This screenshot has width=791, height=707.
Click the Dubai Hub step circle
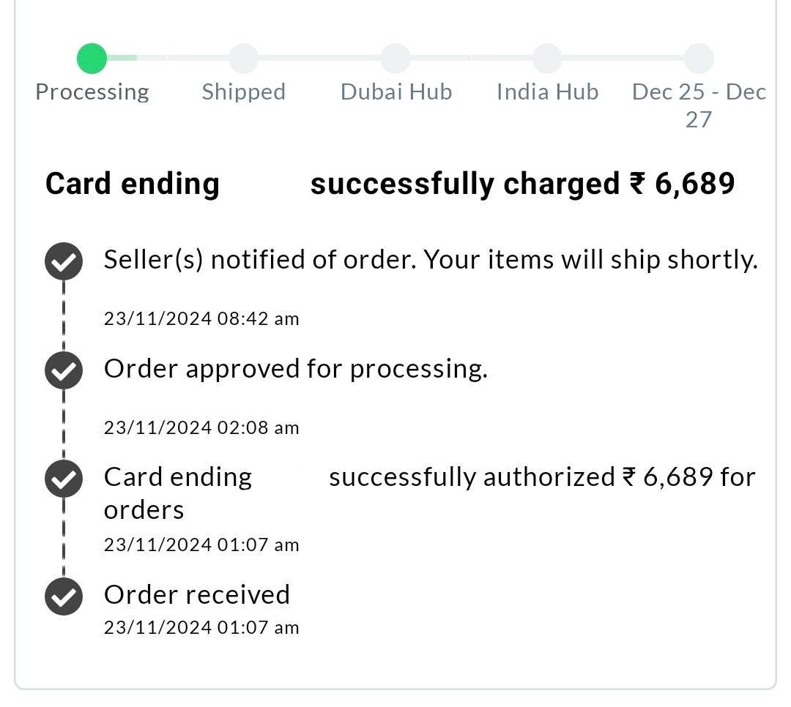395,59
